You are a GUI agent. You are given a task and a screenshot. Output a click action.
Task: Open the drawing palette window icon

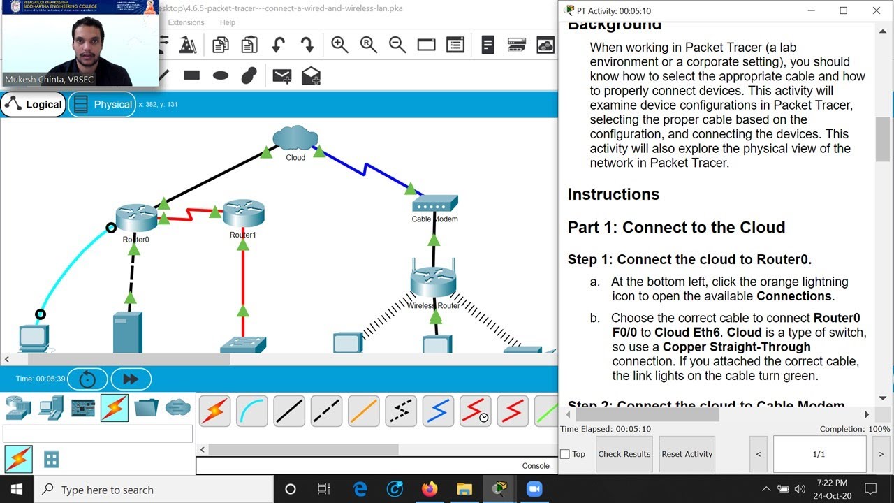(x=426, y=45)
